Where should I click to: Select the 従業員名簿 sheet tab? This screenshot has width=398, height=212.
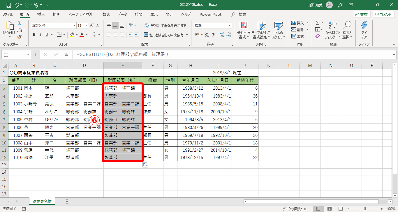tap(42, 201)
